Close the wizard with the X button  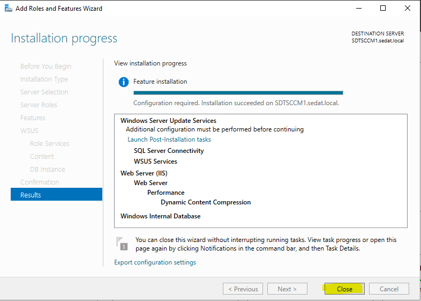click(x=407, y=9)
